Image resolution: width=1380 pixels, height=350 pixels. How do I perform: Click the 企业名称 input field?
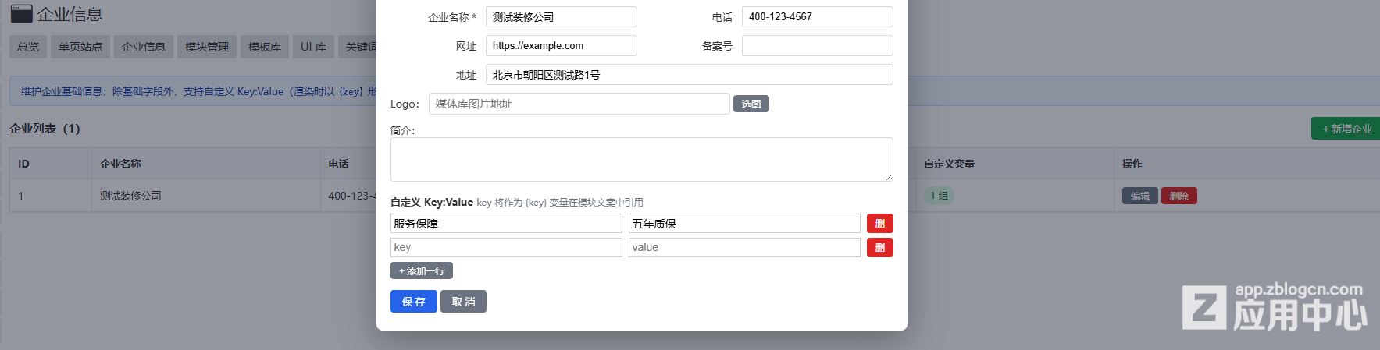pyautogui.click(x=562, y=17)
